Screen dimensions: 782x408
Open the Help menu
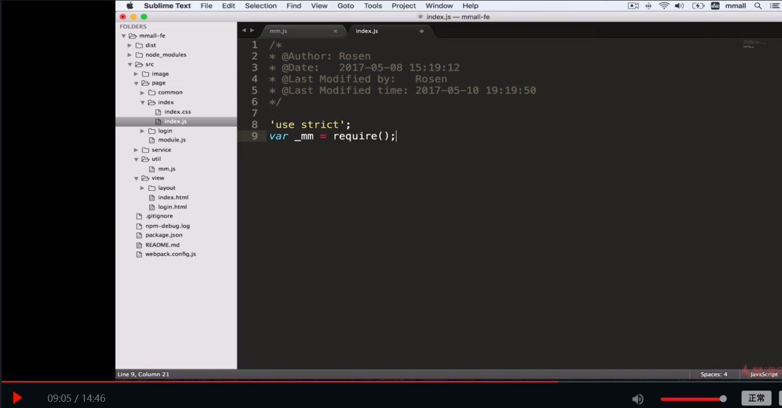(471, 6)
